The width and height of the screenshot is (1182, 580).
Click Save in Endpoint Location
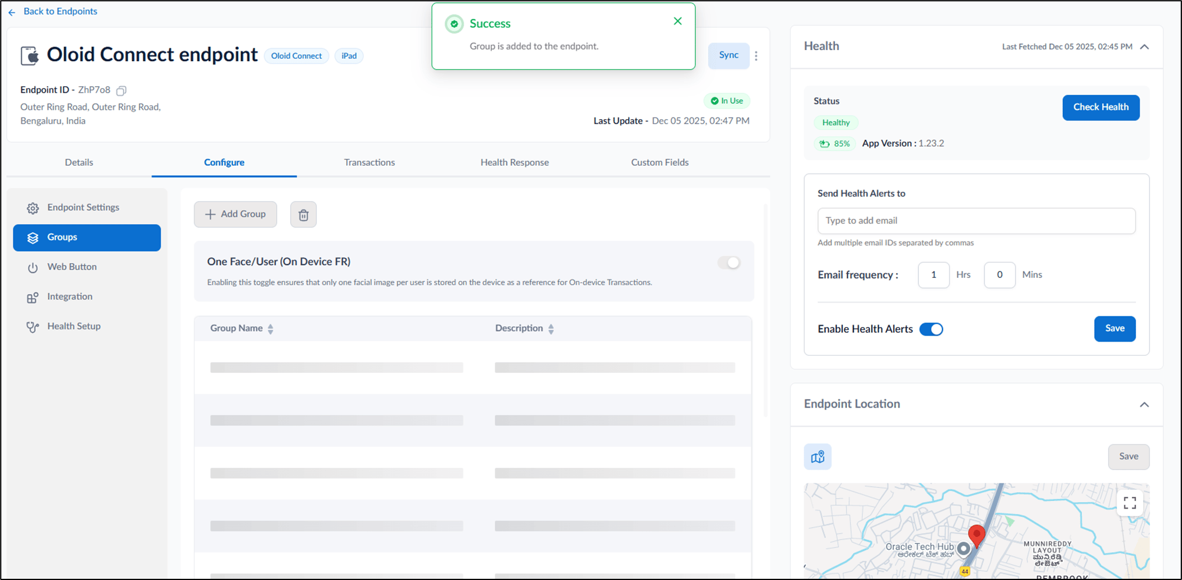click(1128, 457)
